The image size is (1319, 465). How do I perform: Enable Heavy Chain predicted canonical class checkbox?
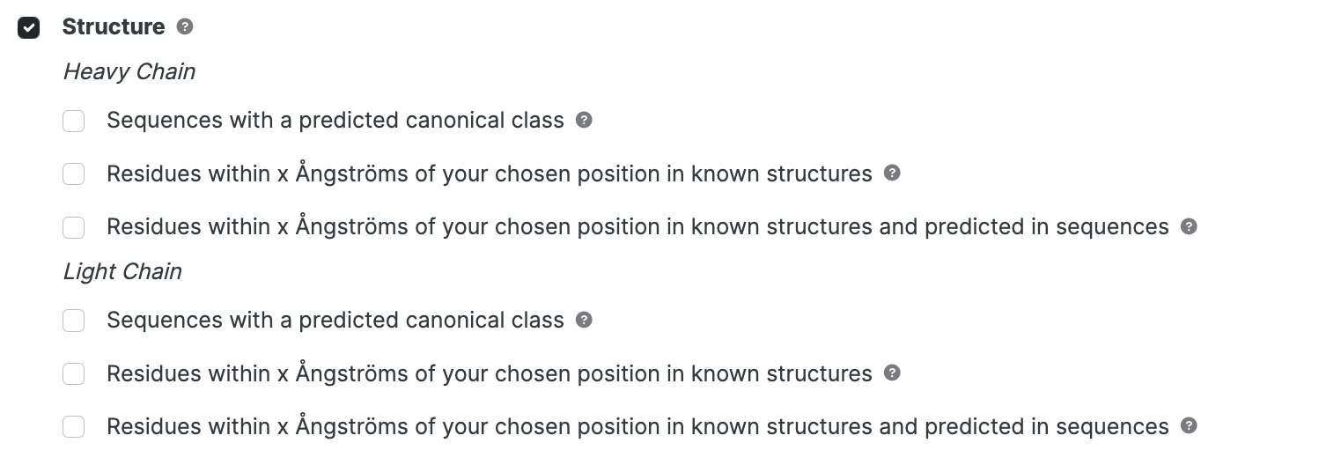click(x=74, y=121)
